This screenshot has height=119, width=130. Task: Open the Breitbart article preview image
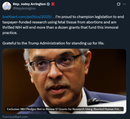tap(64, 81)
